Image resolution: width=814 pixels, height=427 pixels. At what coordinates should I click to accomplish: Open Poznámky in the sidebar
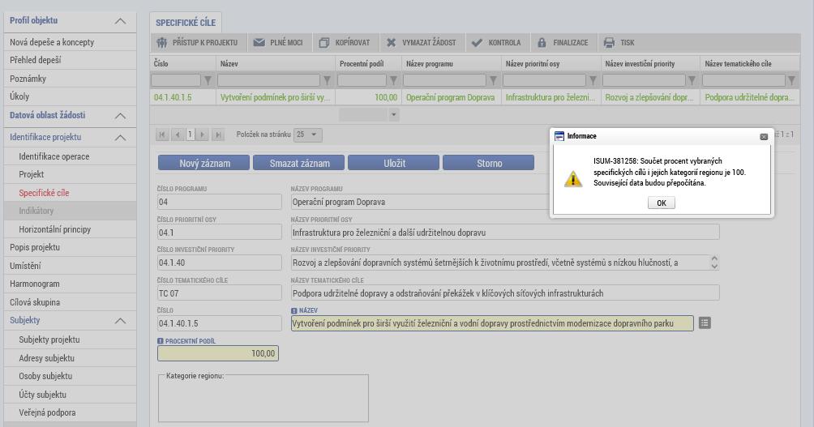tap(28, 79)
